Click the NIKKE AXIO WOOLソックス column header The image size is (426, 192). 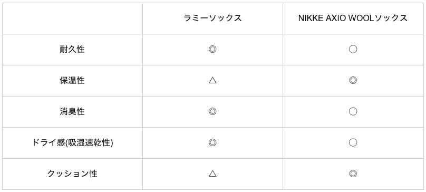point(353,18)
